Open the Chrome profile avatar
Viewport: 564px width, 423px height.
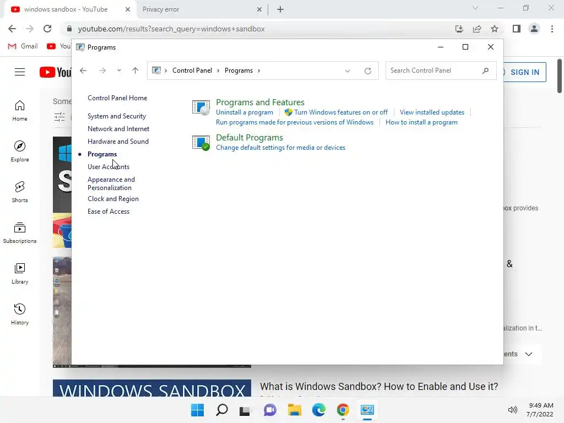[x=534, y=29]
